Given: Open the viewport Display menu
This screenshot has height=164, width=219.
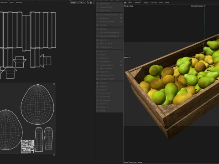Looking at the screenshot, I should tap(146, 3).
